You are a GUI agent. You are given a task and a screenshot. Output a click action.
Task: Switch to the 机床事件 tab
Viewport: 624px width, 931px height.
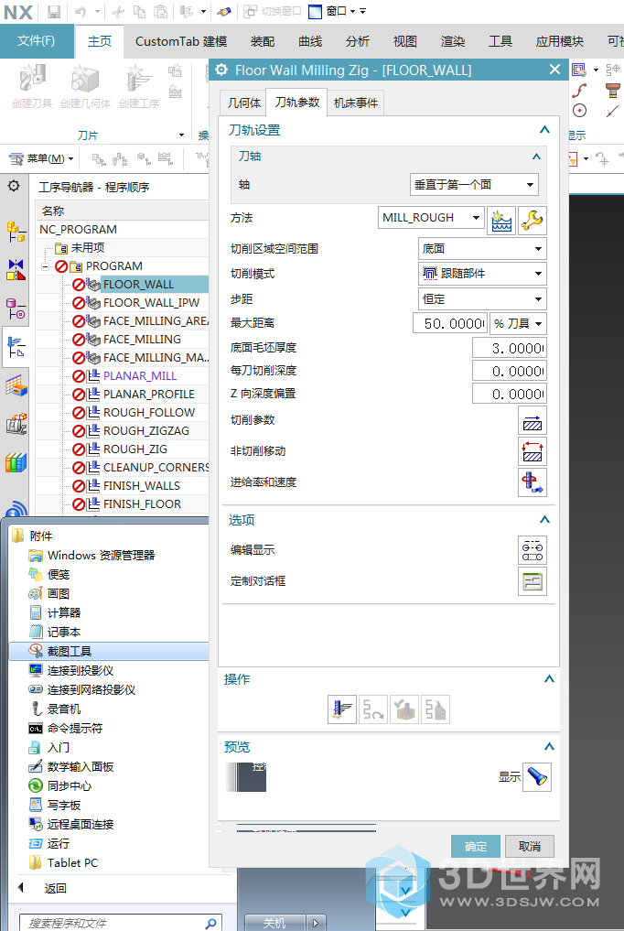[356, 103]
